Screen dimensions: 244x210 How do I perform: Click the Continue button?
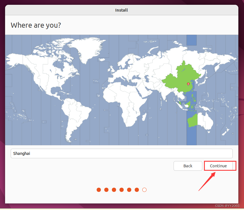(218, 166)
